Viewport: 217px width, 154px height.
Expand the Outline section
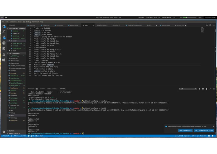click(x=16, y=131)
